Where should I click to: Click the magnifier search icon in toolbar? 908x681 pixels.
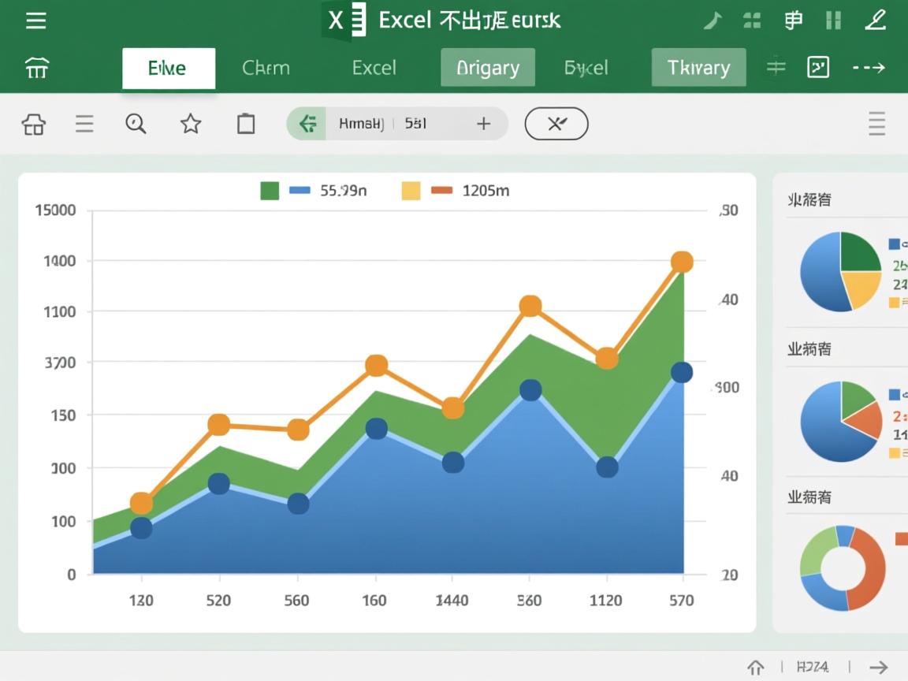pos(136,124)
